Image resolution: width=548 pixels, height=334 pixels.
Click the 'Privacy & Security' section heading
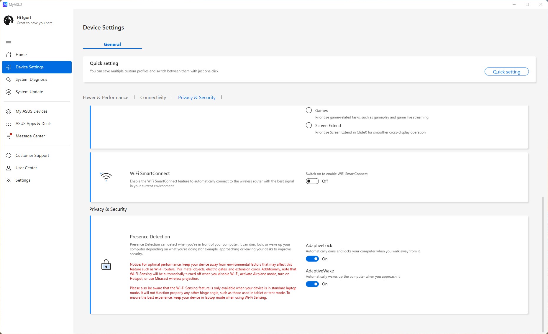tap(108, 209)
